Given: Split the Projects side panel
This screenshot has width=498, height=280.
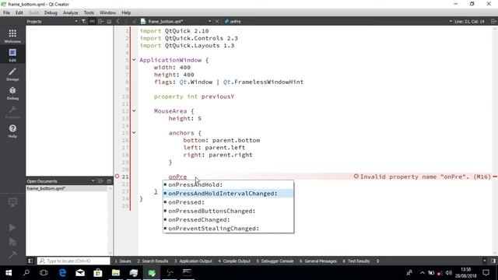Looking at the screenshot, I should [x=100, y=21].
